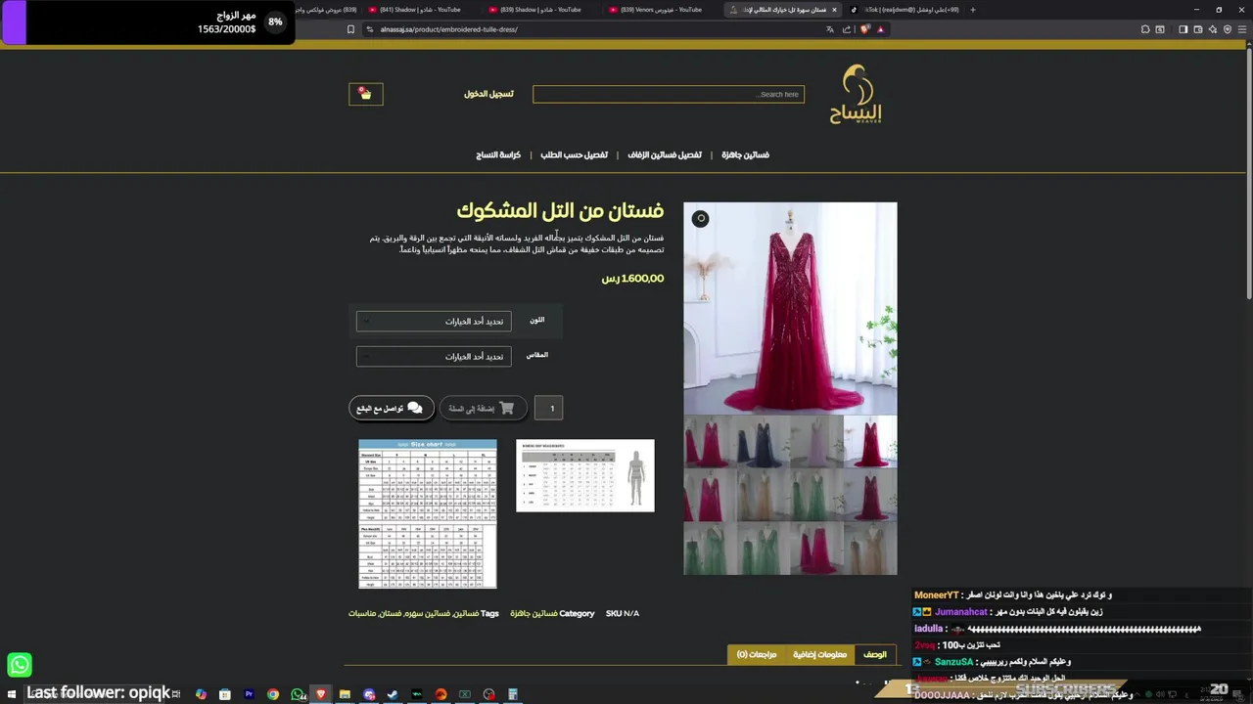Open Adobe Premiere Pro from the taskbar
Viewport: 1253px width, 704px height.
point(249,694)
